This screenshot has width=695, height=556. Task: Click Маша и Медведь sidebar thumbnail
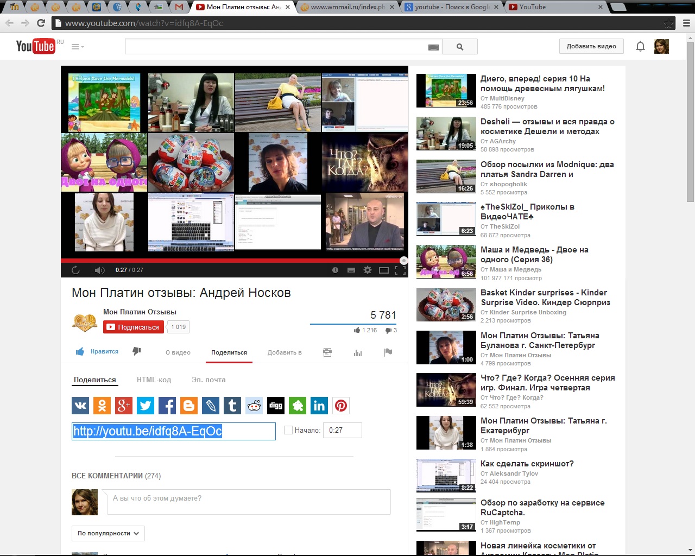446,261
